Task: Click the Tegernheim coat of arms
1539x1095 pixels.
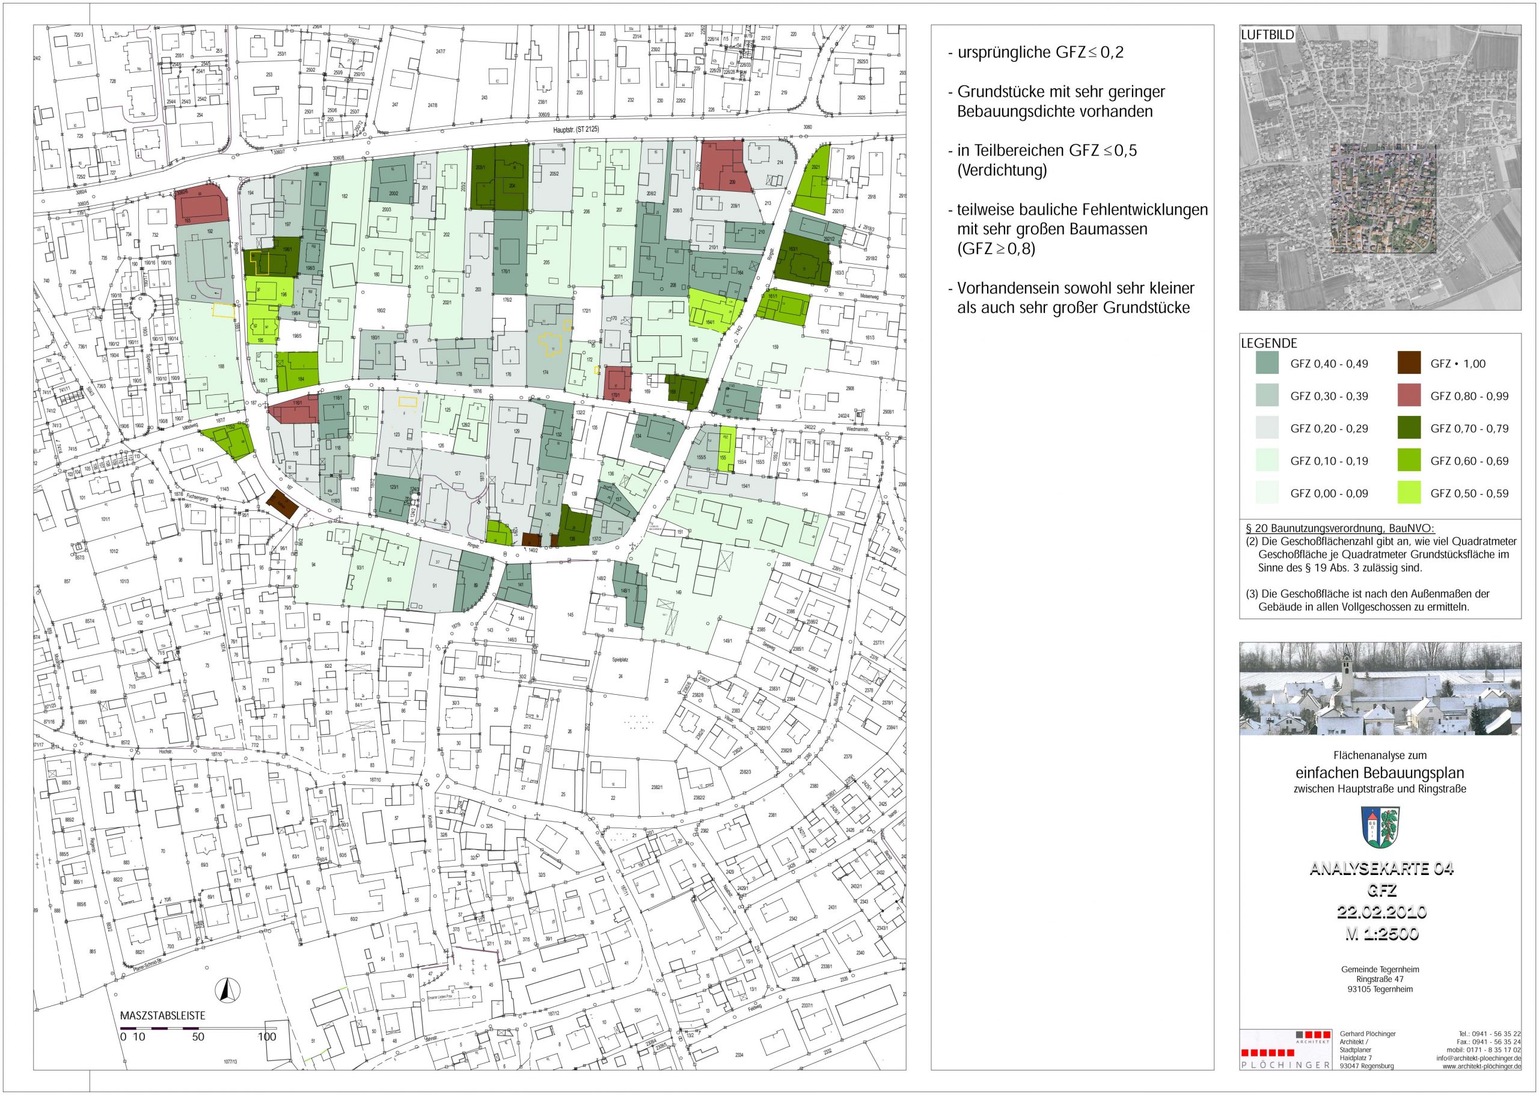Action: tap(1380, 829)
